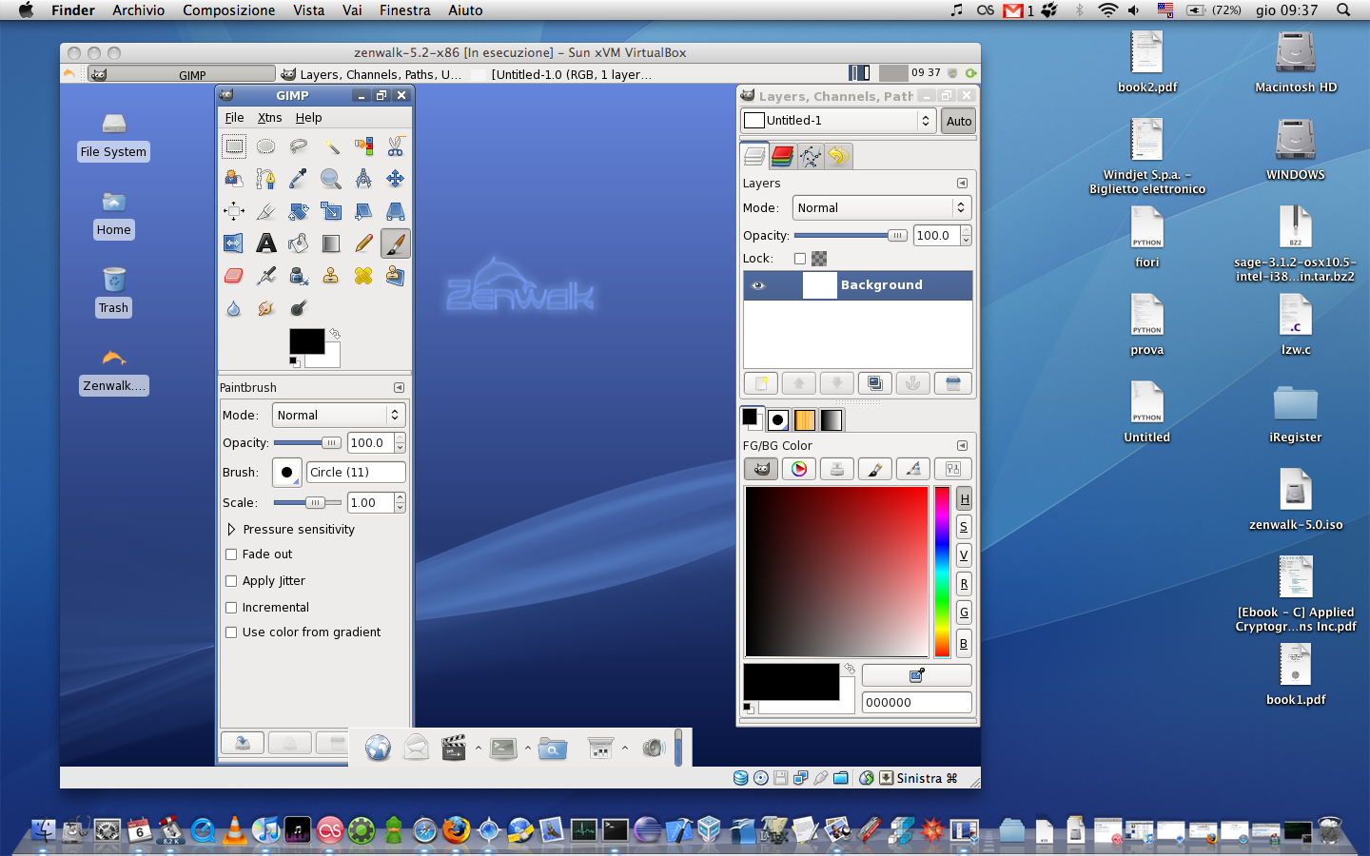Expand the Pressure sensitivity section
The height and width of the screenshot is (856, 1370).
coord(231,530)
